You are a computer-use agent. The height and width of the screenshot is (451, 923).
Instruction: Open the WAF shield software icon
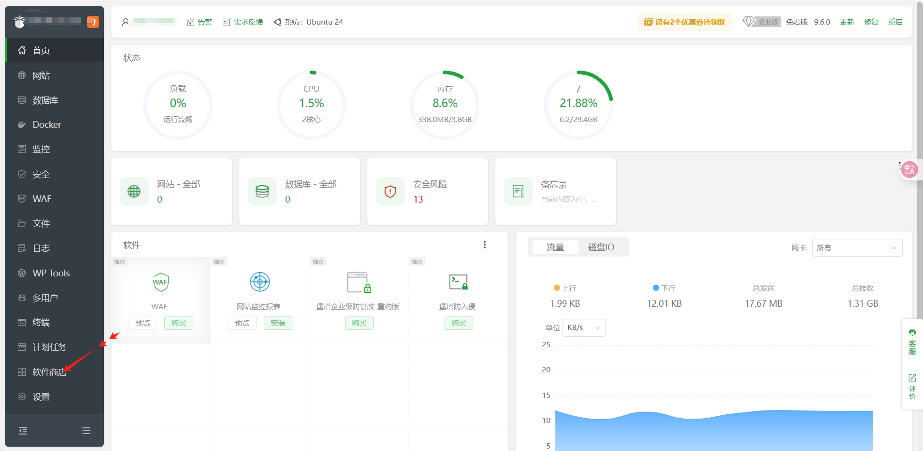[160, 282]
